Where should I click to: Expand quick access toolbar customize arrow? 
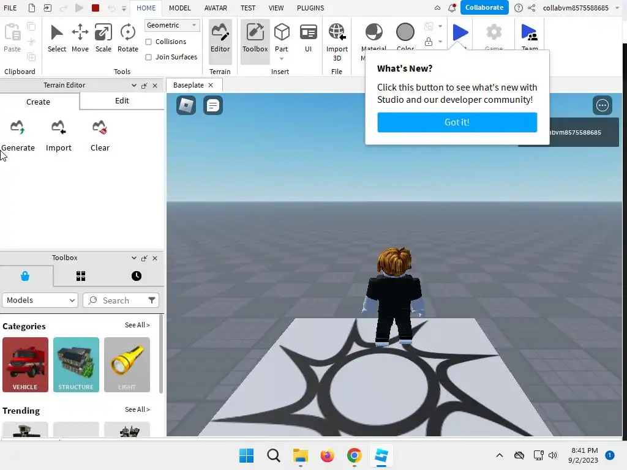(x=124, y=8)
